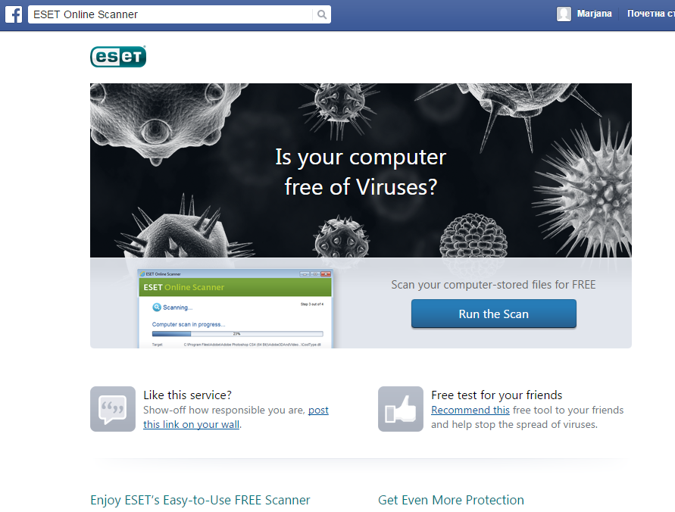Open post this link on your wall
Image resolution: width=675 pixels, height=512 pixels.
pos(236,417)
